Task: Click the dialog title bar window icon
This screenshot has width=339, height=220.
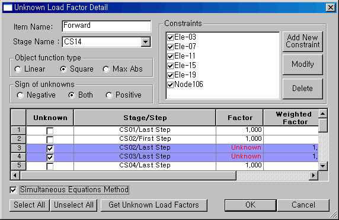Action: [x=8, y=7]
